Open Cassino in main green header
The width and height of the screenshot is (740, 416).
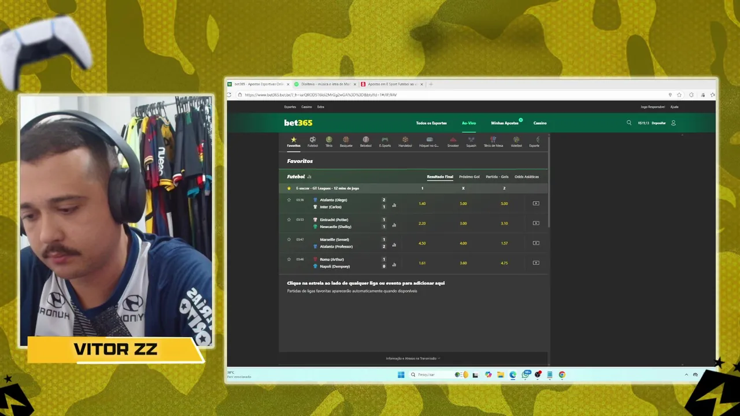click(540, 123)
